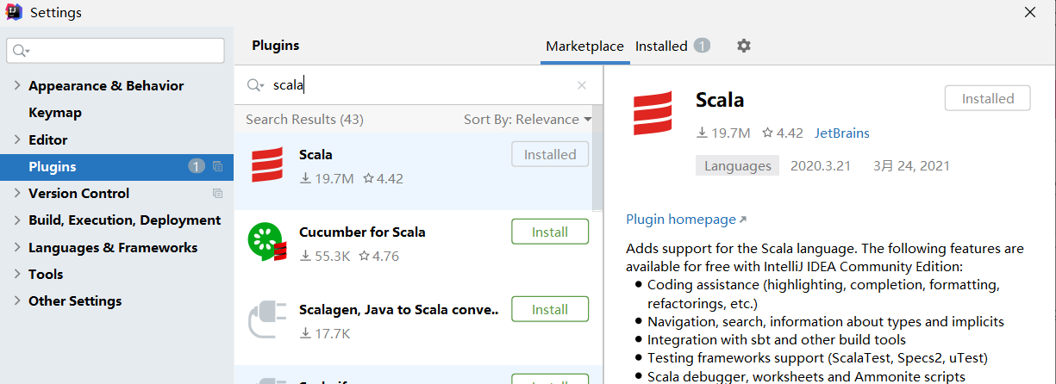Click the copy icon beside Version Control
1056x384 pixels.
(x=217, y=194)
